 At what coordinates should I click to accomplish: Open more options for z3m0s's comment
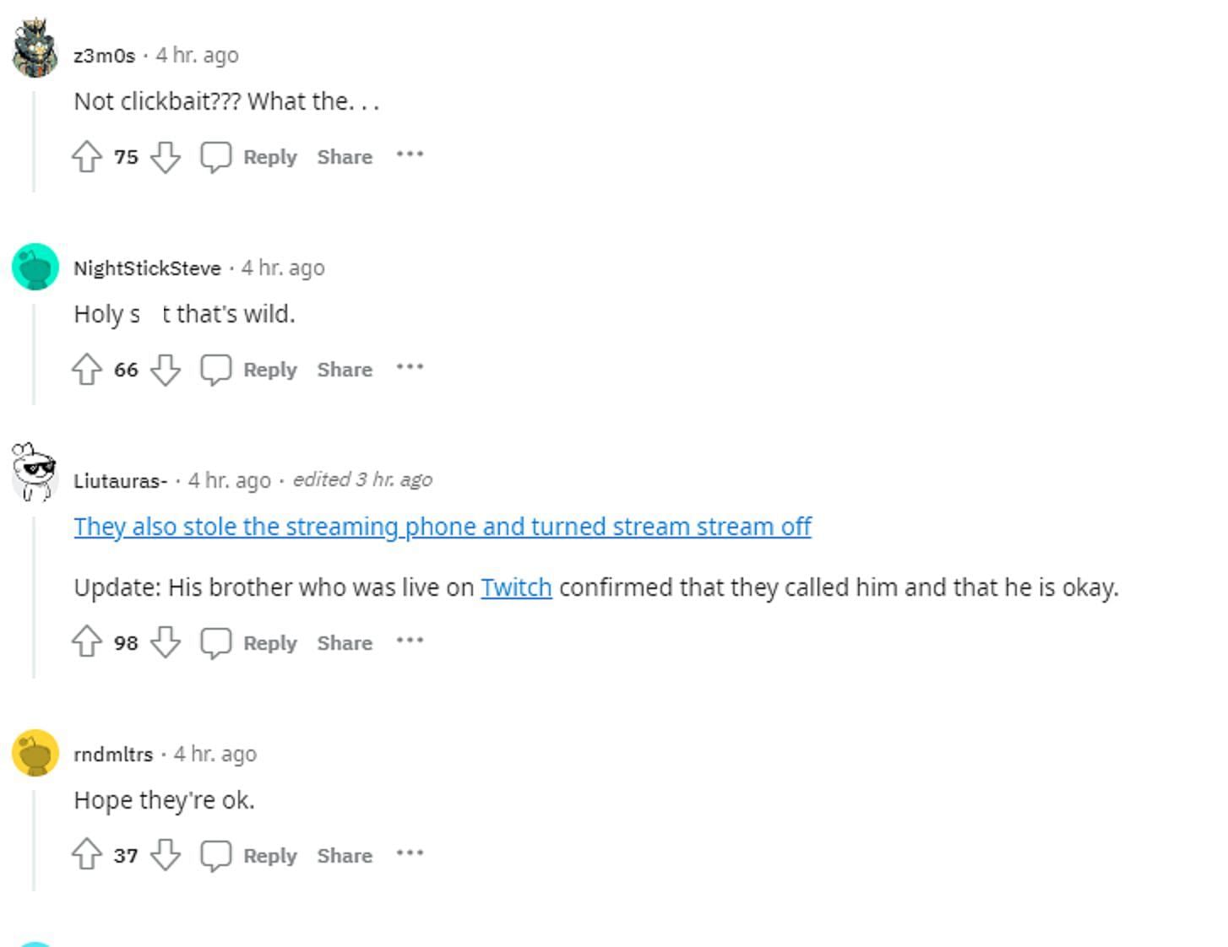(410, 155)
